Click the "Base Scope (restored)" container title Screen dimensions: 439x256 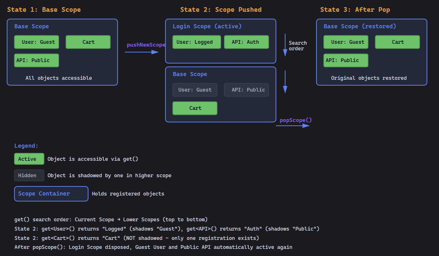[x=360, y=26]
